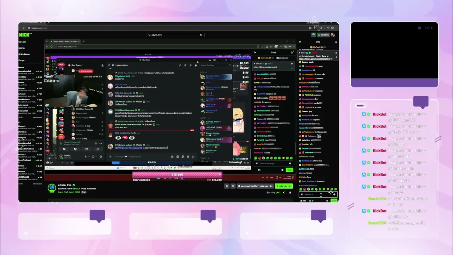The width and height of the screenshot is (453, 255).
Task: Open pinned messages in Discord channel header
Action: (190, 65)
